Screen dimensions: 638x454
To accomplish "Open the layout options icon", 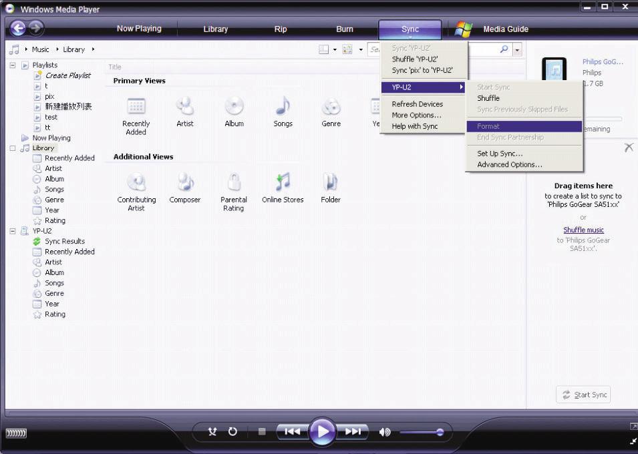I will (x=323, y=49).
